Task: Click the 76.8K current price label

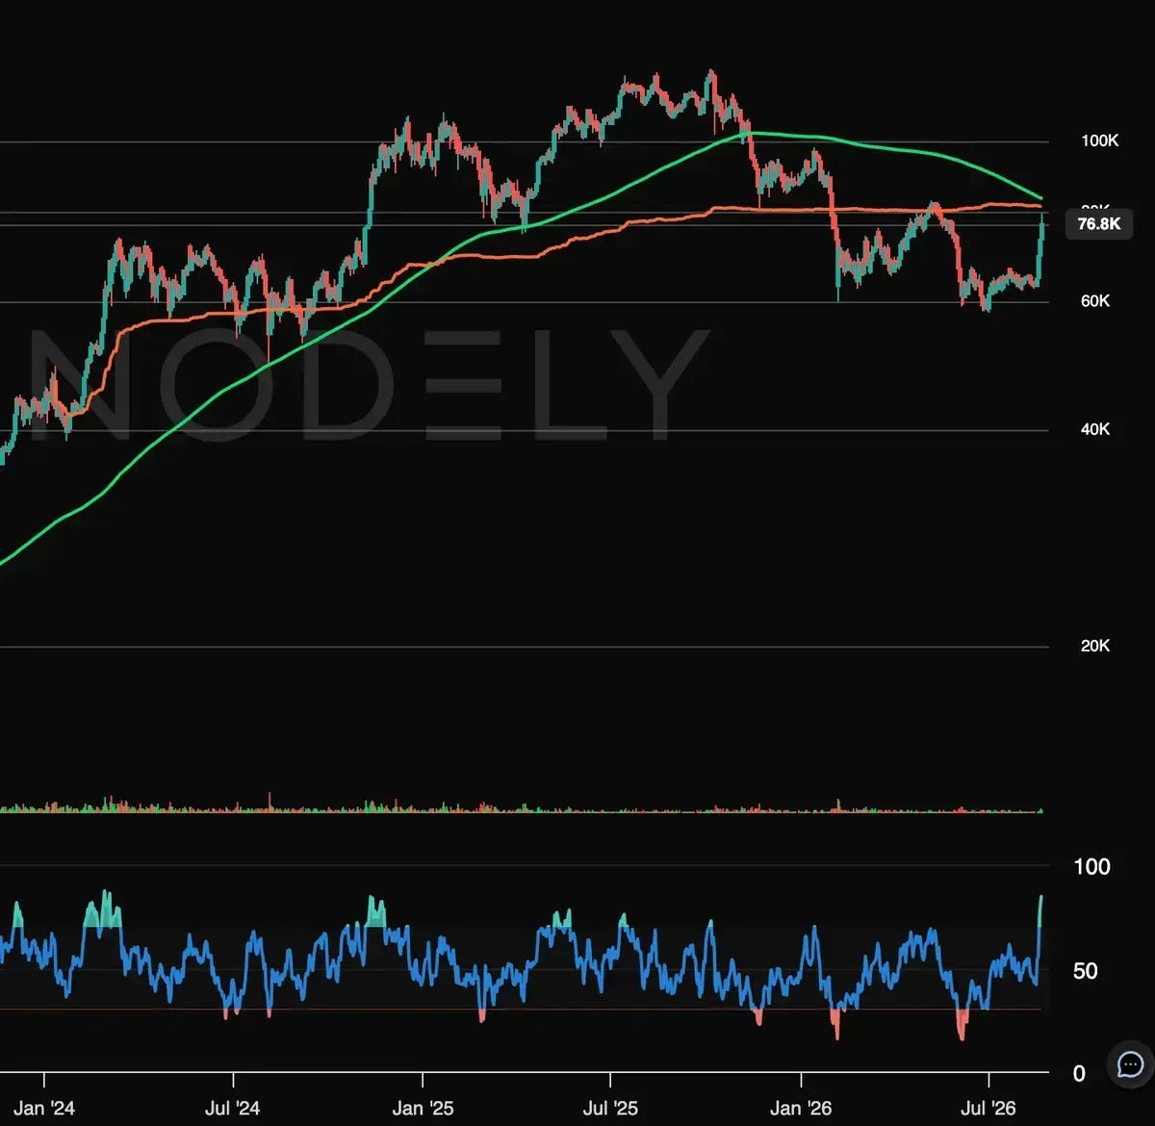Action: pyautogui.click(x=1099, y=224)
